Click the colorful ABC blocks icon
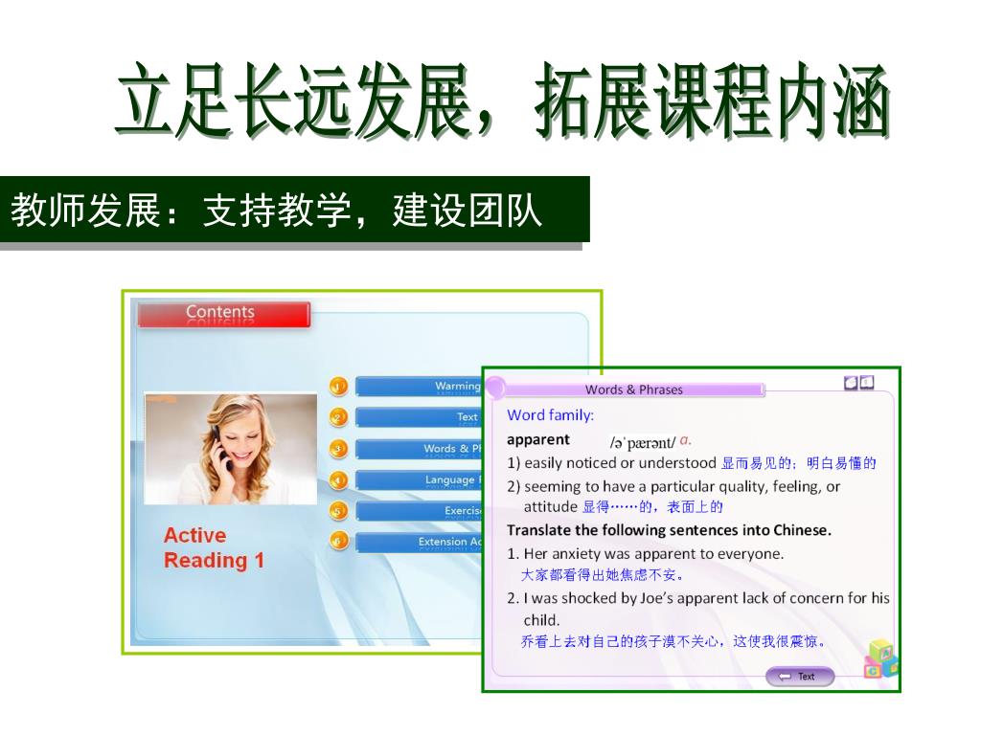The image size is (981, 735). pos(881,658)
